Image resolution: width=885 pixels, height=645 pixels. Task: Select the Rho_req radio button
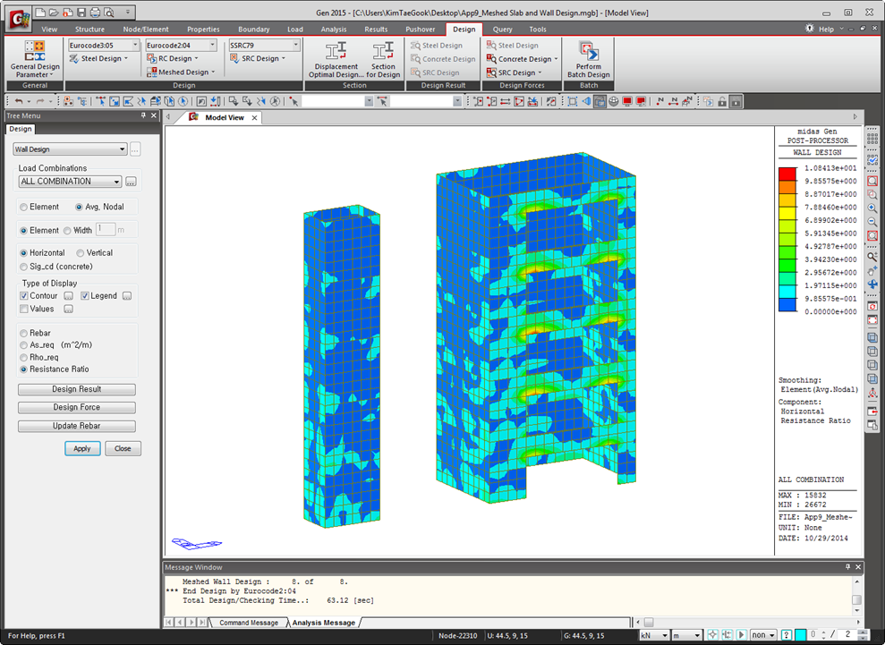[23, 357]
